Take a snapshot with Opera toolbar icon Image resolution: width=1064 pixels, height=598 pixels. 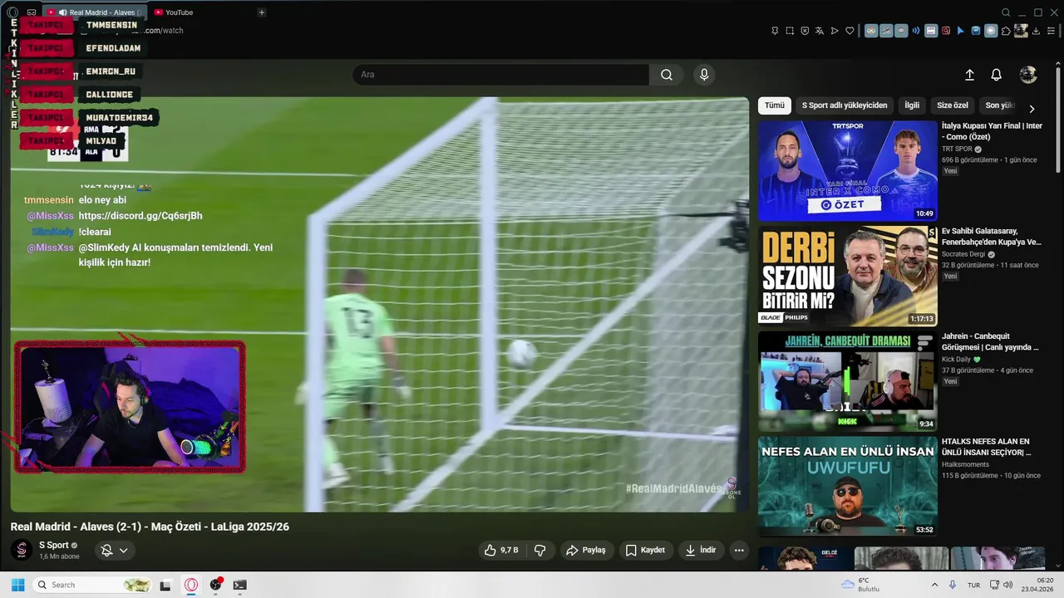(790, 31)
